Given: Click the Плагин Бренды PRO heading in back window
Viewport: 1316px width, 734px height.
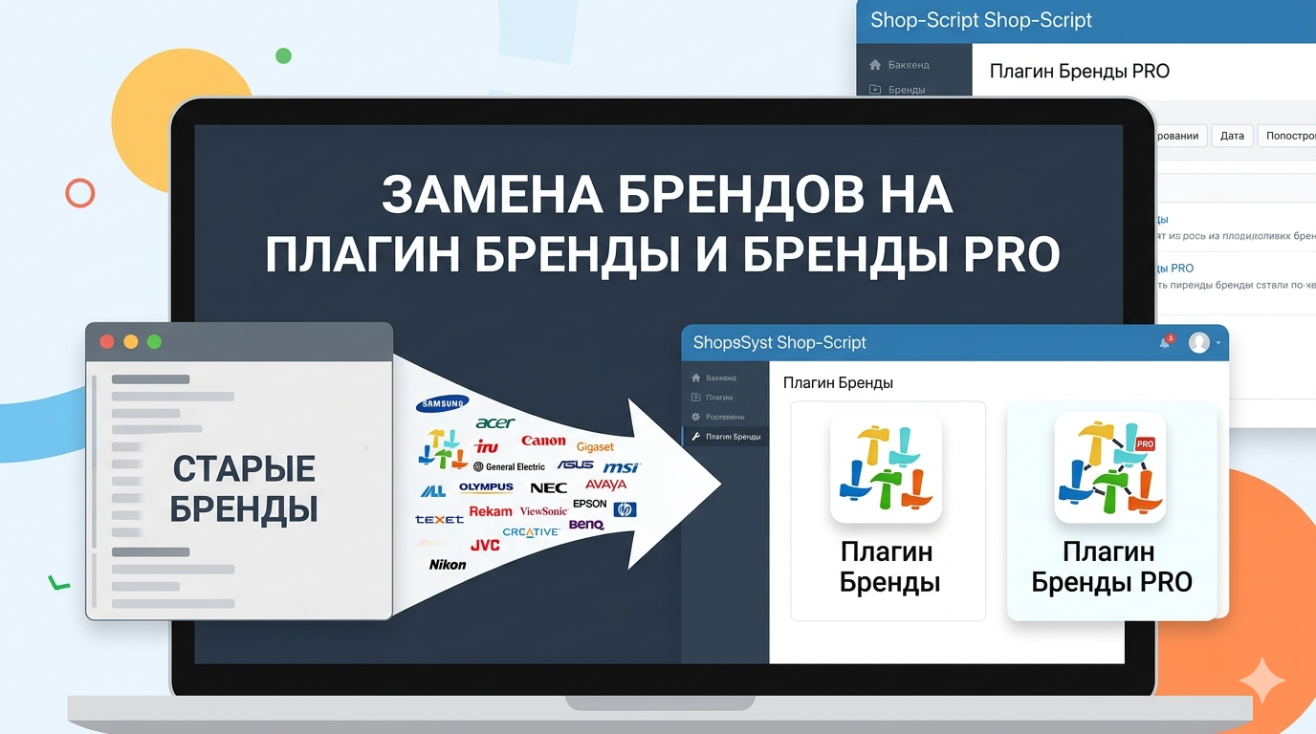Looking at the screenshot, I should [x=1079, y=71].
